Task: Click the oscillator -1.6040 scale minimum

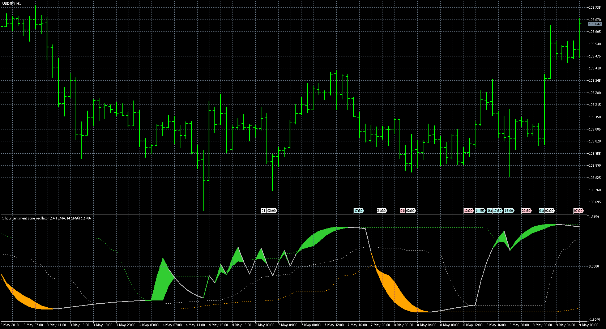Action: coord(594,320)
